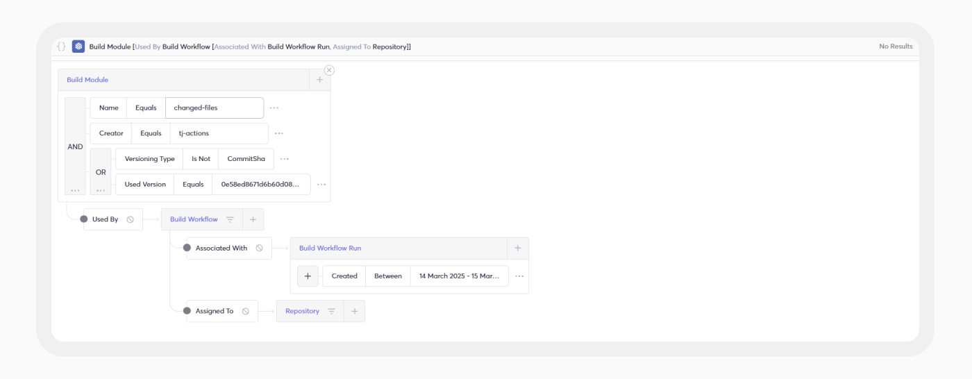Open Repository filter options
The width and height of the screenshot is (972, 379).
pyautogui.click(x=331, y=311)
